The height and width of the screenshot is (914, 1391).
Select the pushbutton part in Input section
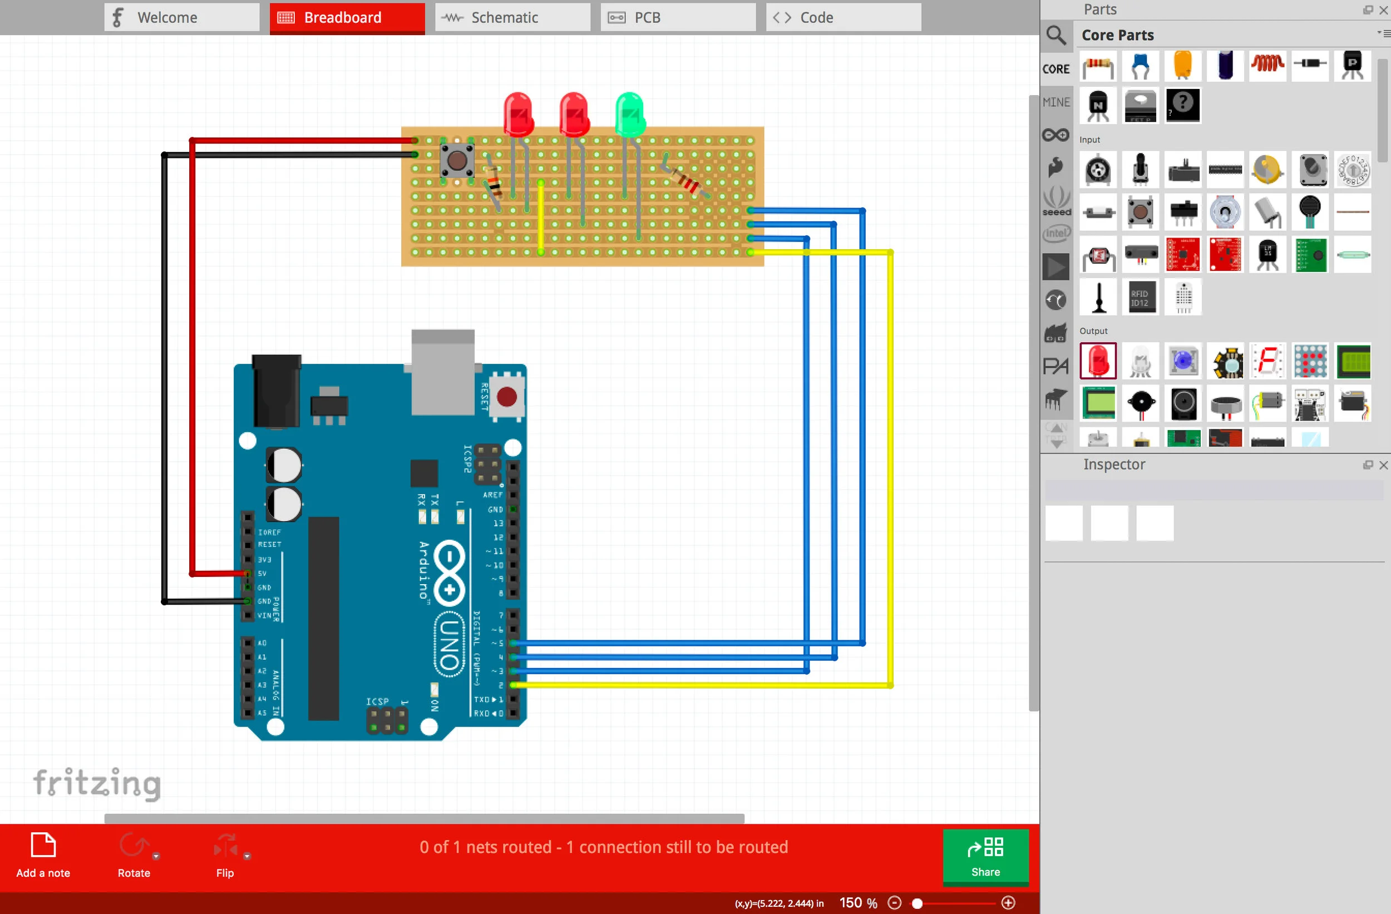(x=1140, y=212)
